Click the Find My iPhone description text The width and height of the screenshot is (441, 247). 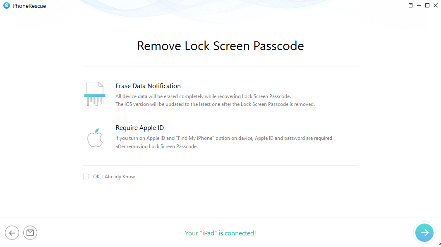coord(223,138)
